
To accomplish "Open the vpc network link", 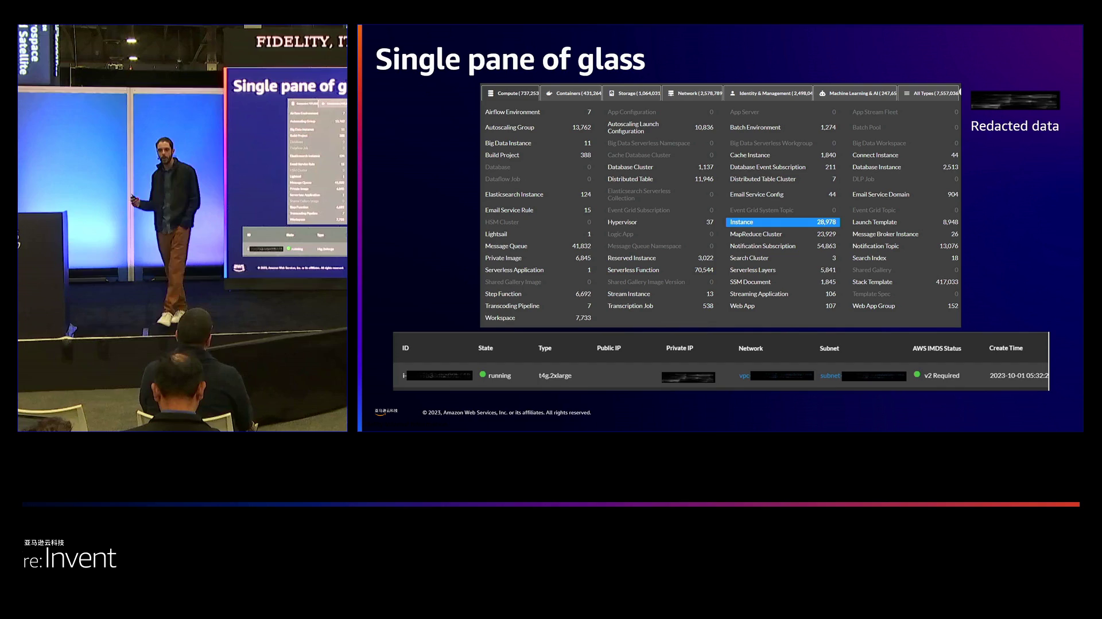I will 744,376.
